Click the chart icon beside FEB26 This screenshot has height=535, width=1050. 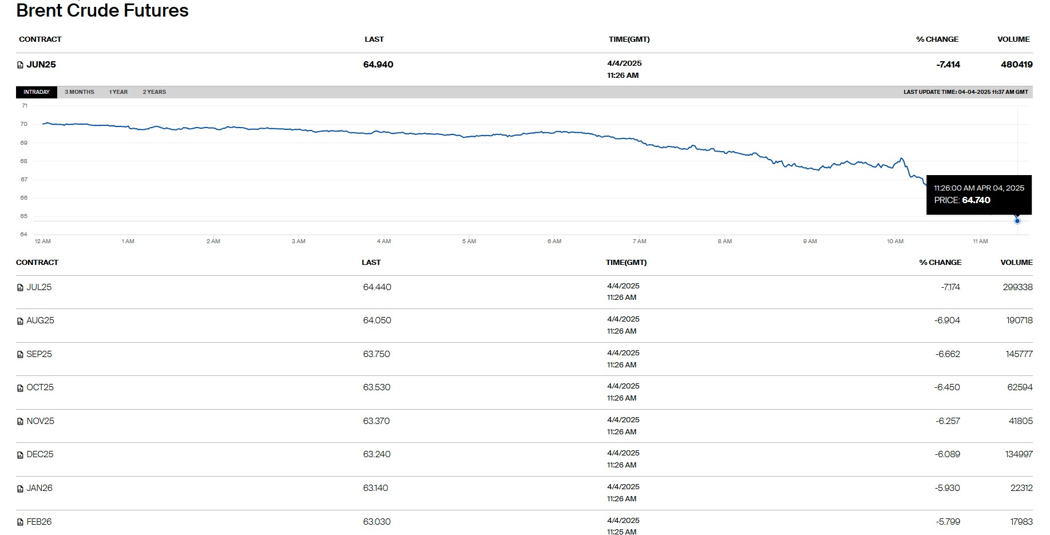point(20,522)
